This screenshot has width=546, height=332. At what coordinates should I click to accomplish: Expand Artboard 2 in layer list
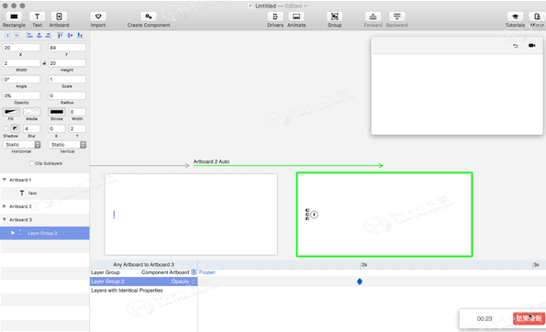coord(5,206)
